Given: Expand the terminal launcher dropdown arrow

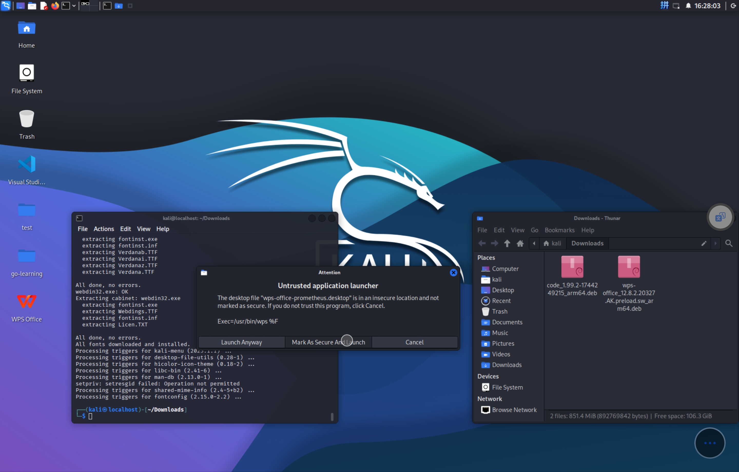Looking at the screenshot, I should click(x=74, y=6).
